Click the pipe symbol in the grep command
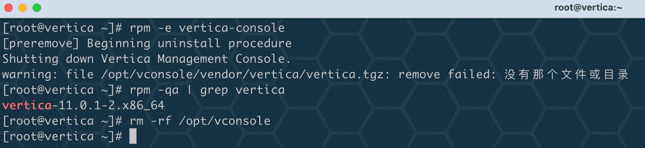The image size is (645, 148). pos(190,90)
